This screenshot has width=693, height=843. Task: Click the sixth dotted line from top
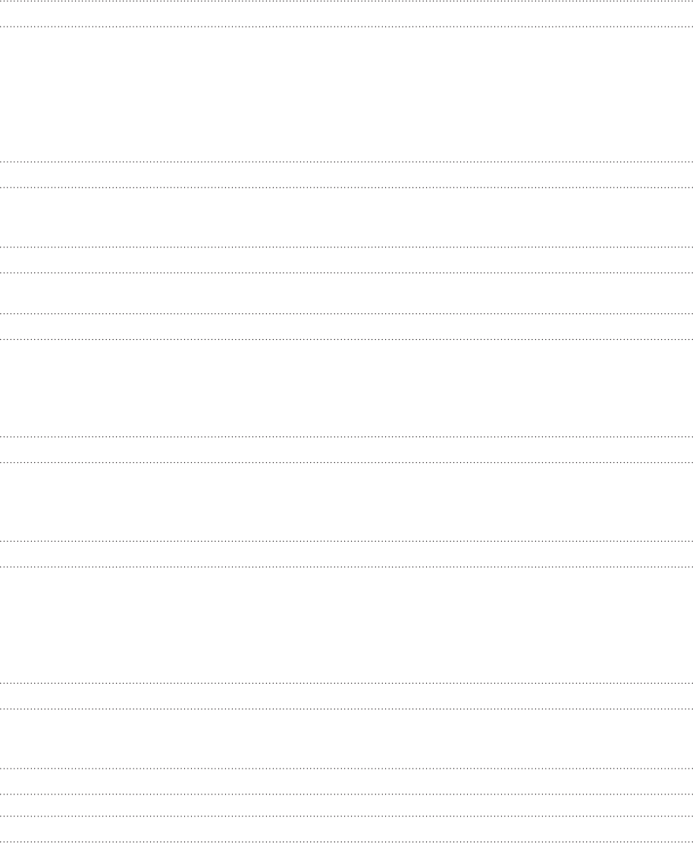(x=346, y=272)
